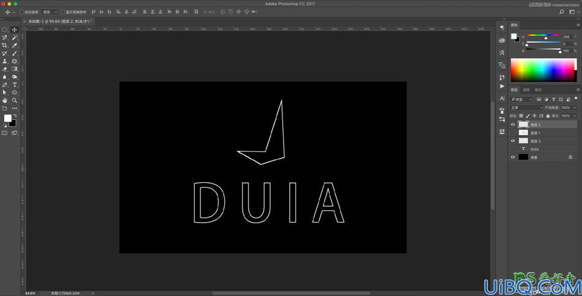The height and width of the screenshot is (296, 582).
Task: Select the Ellipse shape tool
Action: coord(15,92)
